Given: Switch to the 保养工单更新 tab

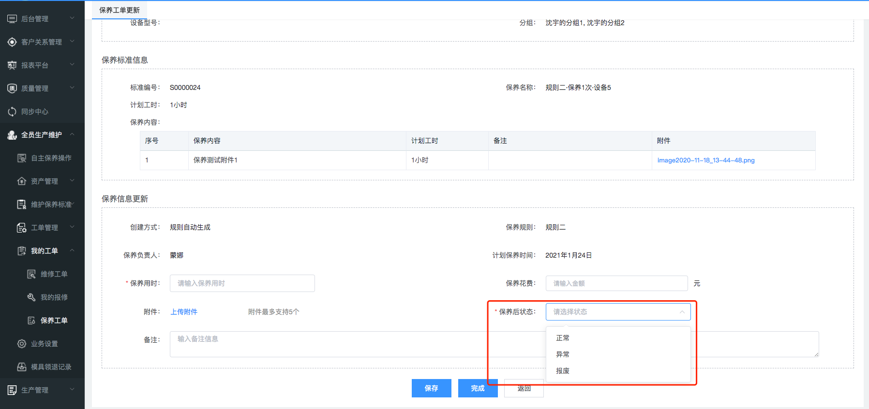Looking at the screenshot, I should coord(120,10).
